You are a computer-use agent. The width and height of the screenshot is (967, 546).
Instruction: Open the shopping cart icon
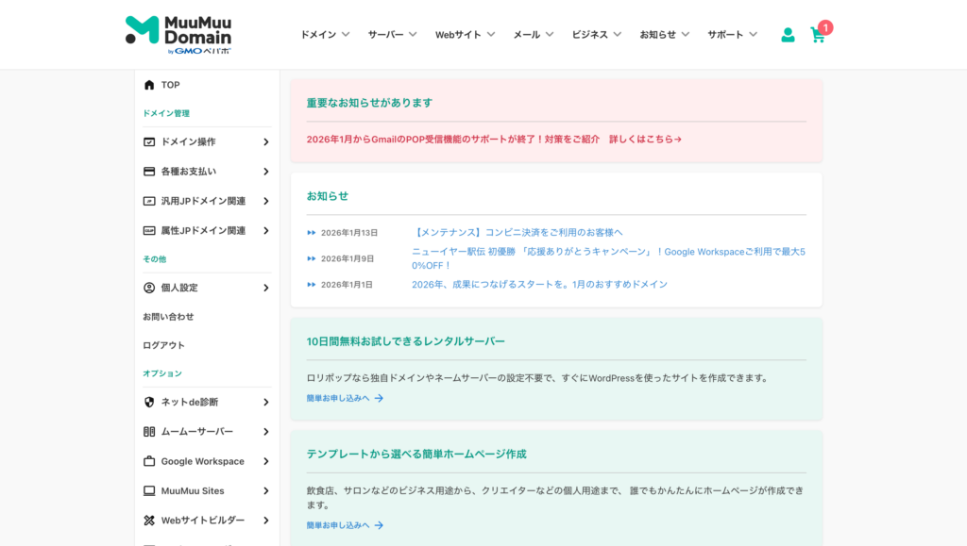tap(818, 35)
